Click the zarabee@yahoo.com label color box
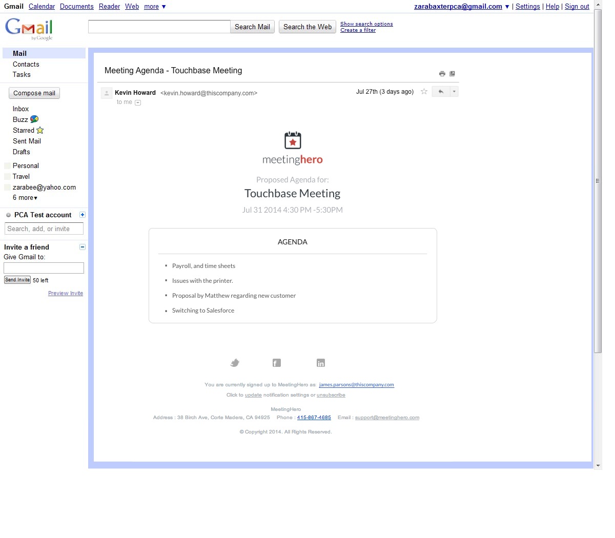This screenshot has width=615, height=538. (7, 188)
